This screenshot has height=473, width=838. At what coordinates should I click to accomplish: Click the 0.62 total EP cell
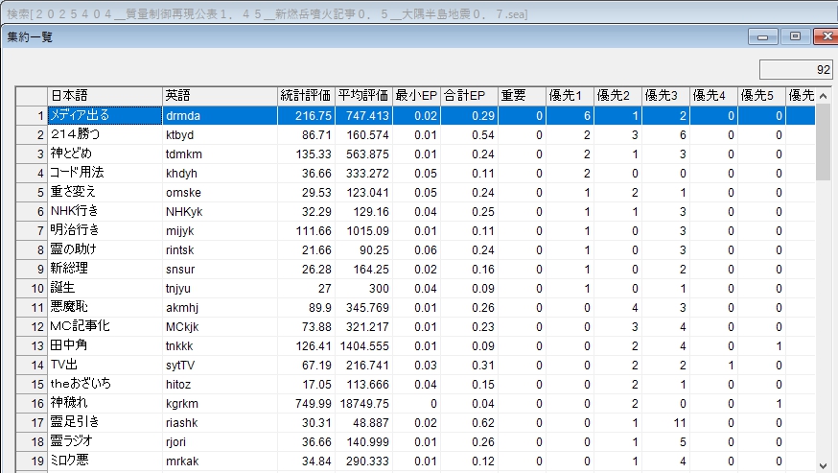coord(469,423)
